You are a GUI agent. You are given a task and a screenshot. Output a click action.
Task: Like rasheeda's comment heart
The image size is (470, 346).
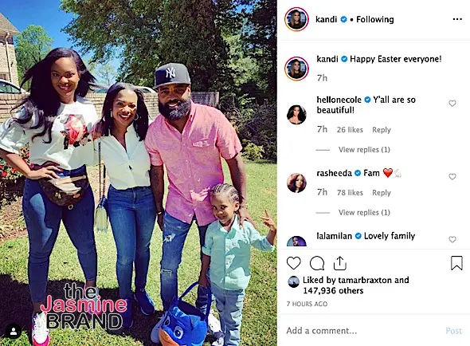pos(452,176)
